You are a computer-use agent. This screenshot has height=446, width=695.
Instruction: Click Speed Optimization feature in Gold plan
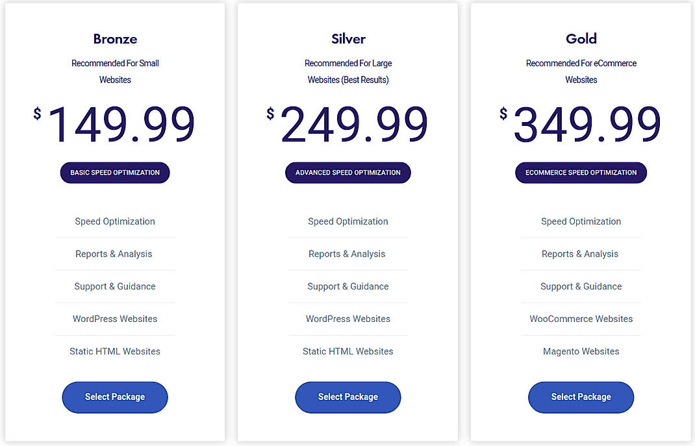pos(581,221)
